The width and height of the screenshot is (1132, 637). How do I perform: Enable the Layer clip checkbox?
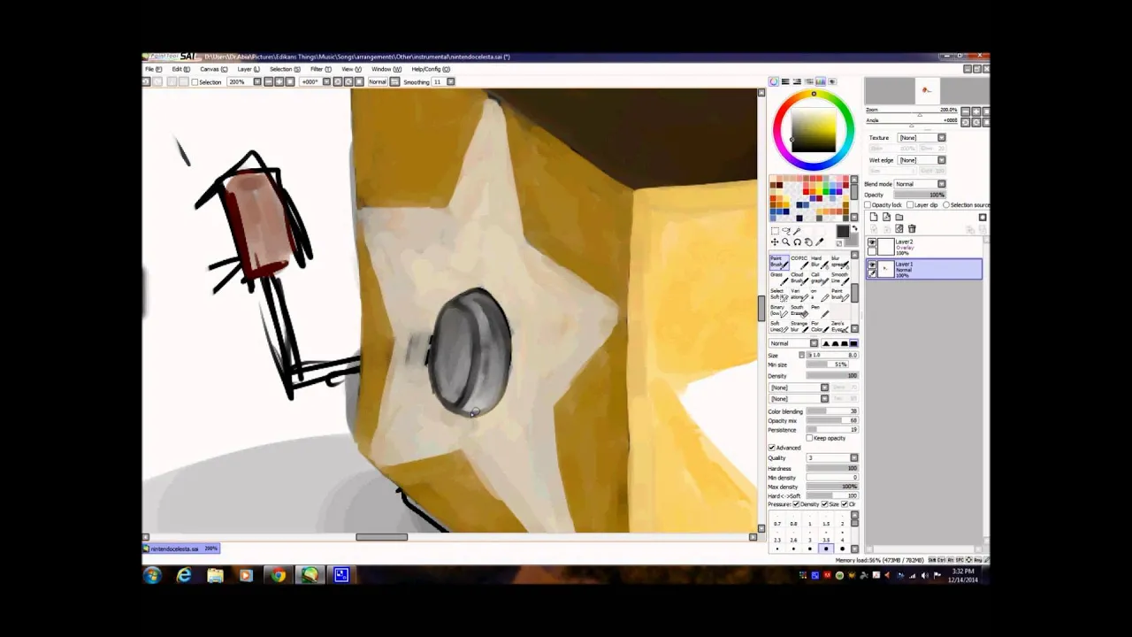910,205
